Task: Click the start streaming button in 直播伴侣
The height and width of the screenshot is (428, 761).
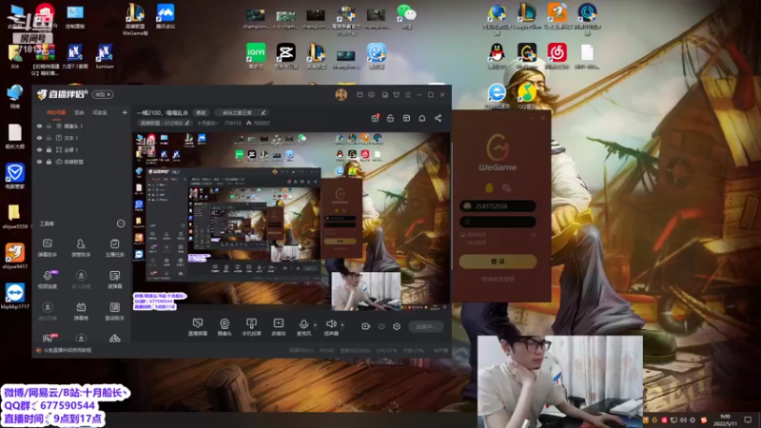Action: coord(425,326)
